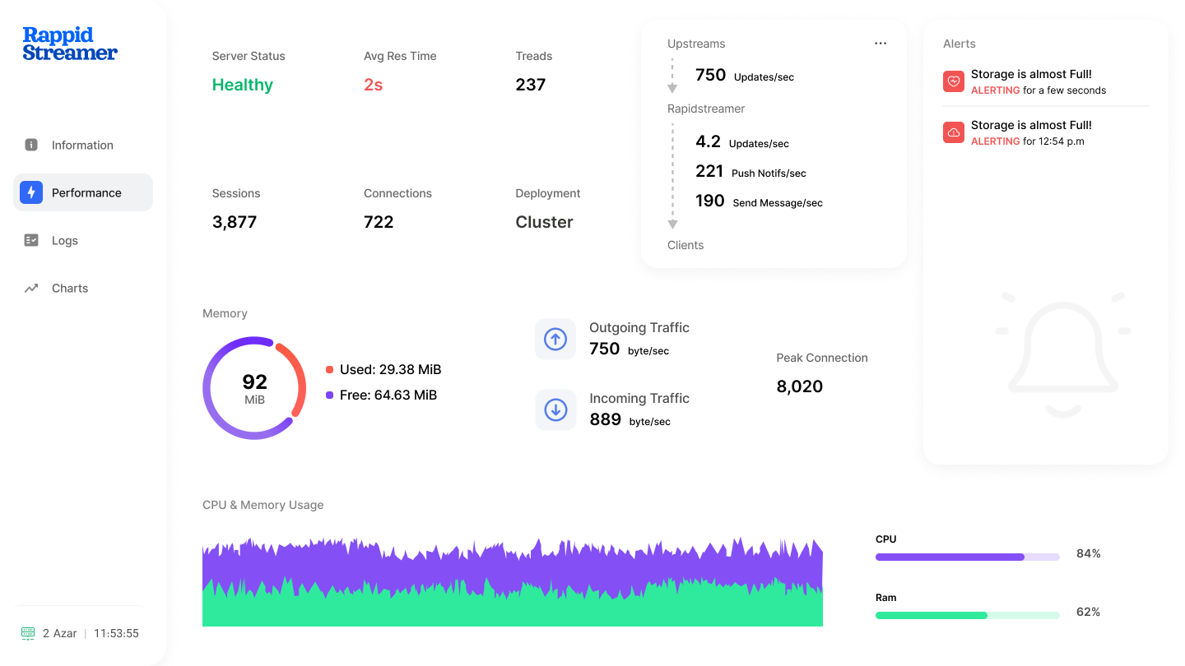The height and width of the screenshot is (666, 1185).
Task: Click the Ram usage progress bar
Action: coord(967,615)
